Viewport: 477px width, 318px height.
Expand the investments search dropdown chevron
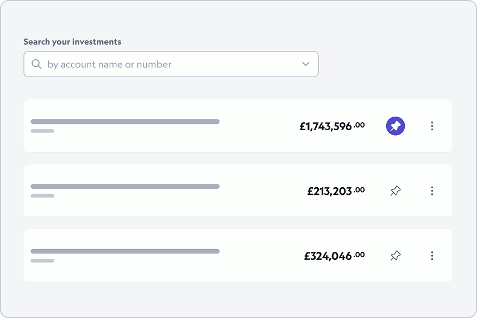(306, 64)
